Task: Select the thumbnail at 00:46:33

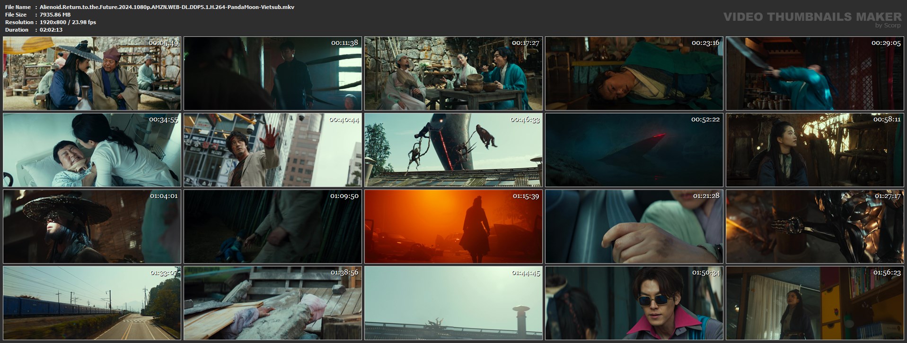Action: click(x=453, y=150)
